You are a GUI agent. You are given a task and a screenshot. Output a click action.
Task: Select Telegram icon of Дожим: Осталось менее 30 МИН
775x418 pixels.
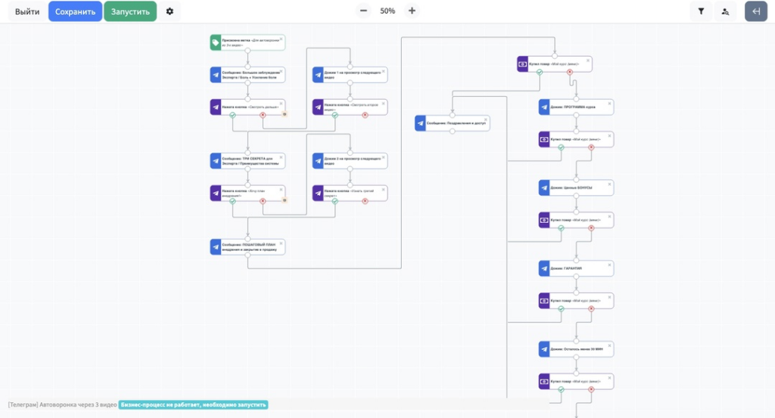point(544,349)
